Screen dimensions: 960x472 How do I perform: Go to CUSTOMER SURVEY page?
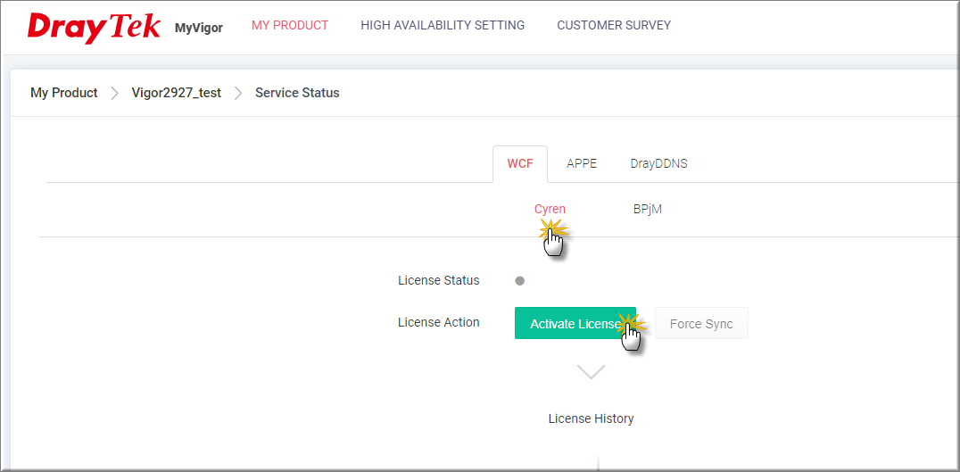[614, 25]
